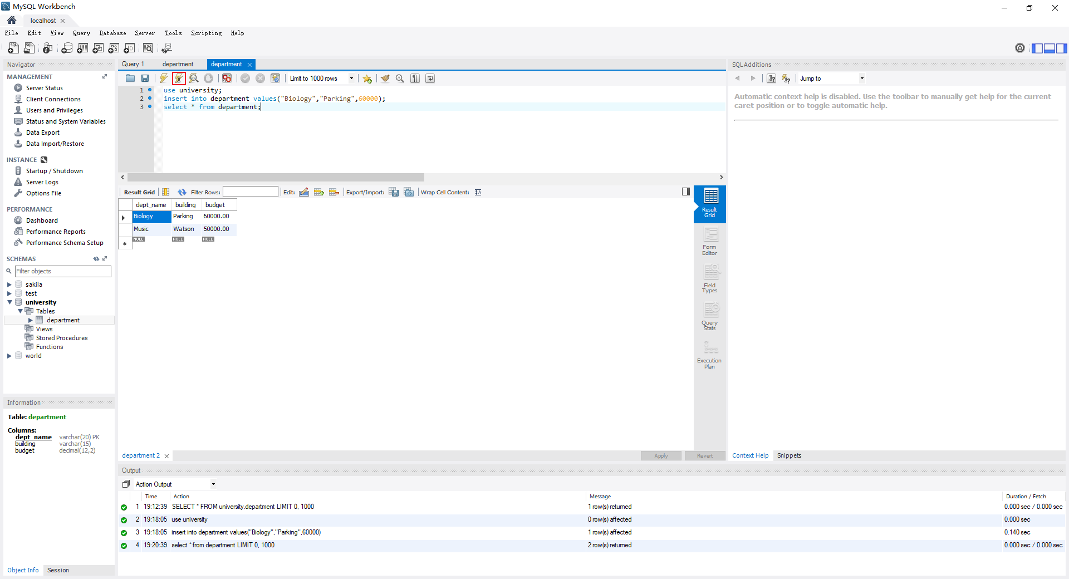
Task: Switch to the Session tab
Action: [58, 570]
